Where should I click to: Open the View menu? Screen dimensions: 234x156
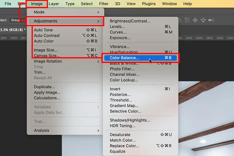(x=131, y=4)
